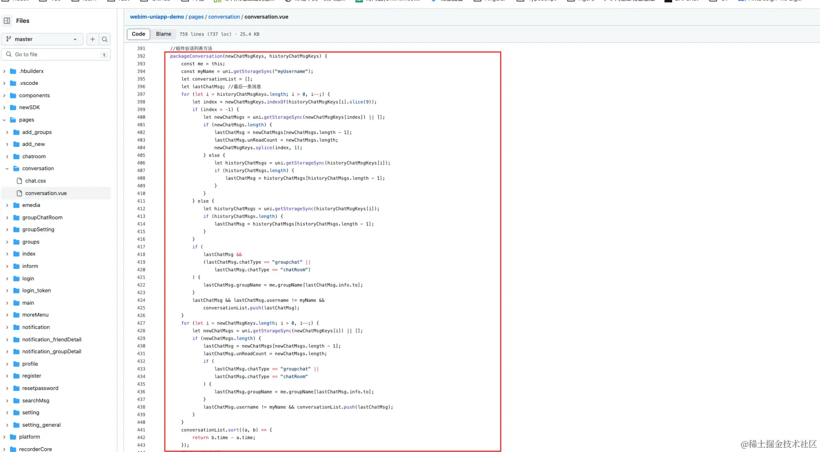Click the components folder icon
This screenshot has width=820, height=452.
(13, 95)
